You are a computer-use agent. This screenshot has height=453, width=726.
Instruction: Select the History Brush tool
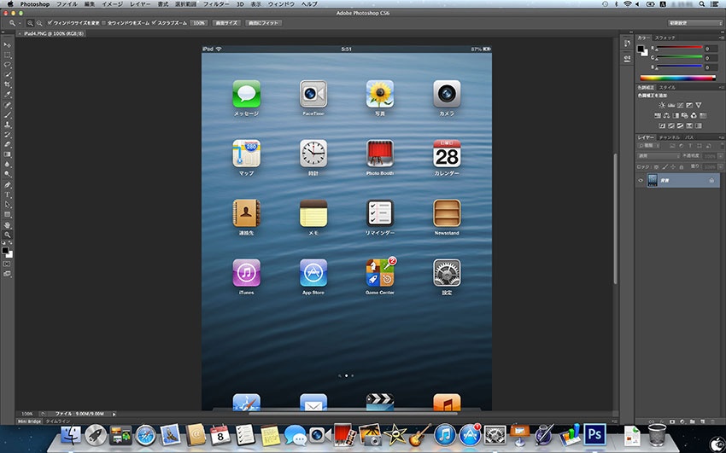(x=8, y=135)
